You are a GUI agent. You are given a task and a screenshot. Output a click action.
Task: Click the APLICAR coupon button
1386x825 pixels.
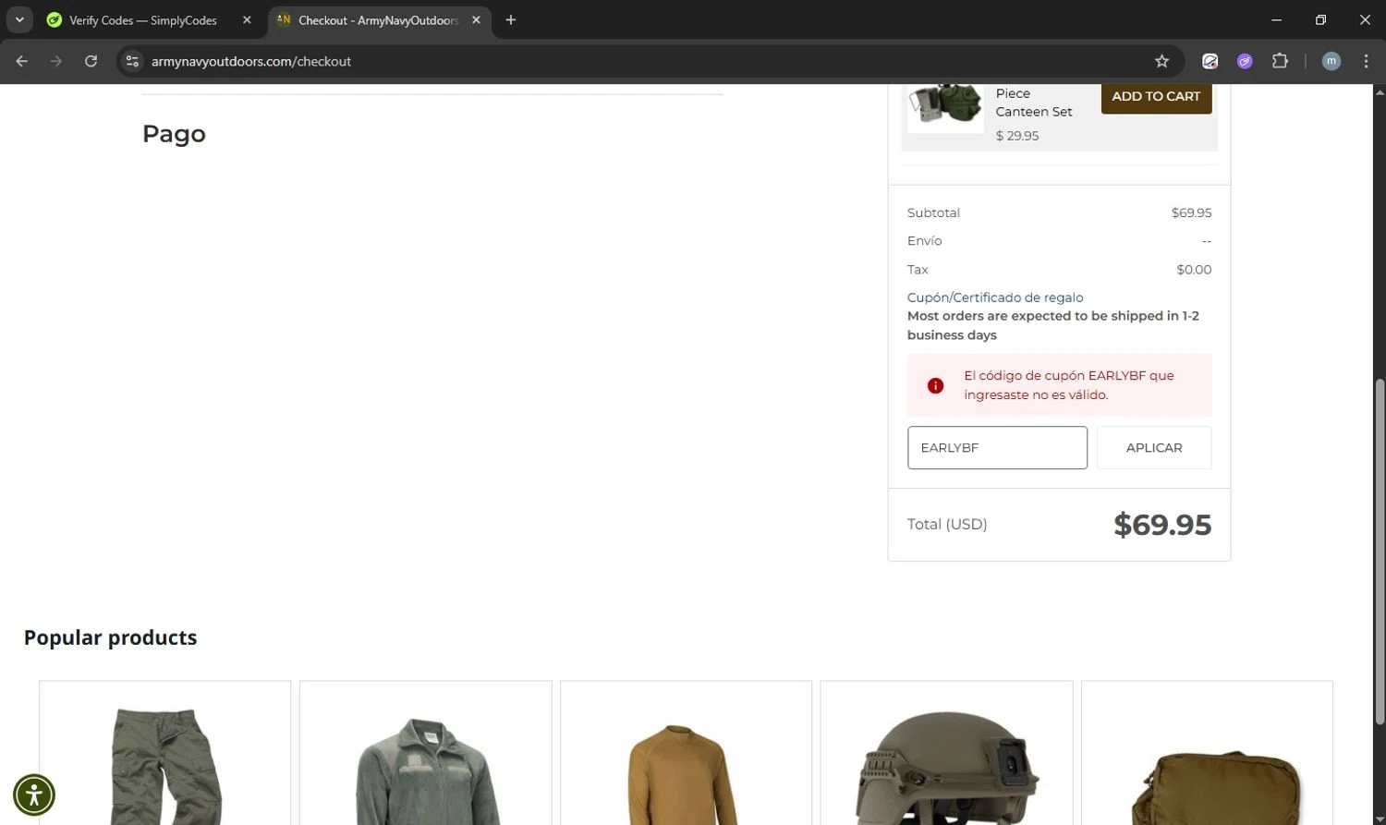(x=1153, y=447)
